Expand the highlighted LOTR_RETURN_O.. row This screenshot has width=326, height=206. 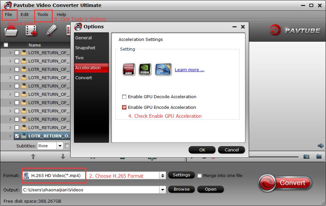[x=10, y=136]
